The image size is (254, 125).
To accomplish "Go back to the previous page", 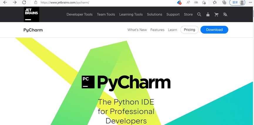I will (x=5, y=2).
